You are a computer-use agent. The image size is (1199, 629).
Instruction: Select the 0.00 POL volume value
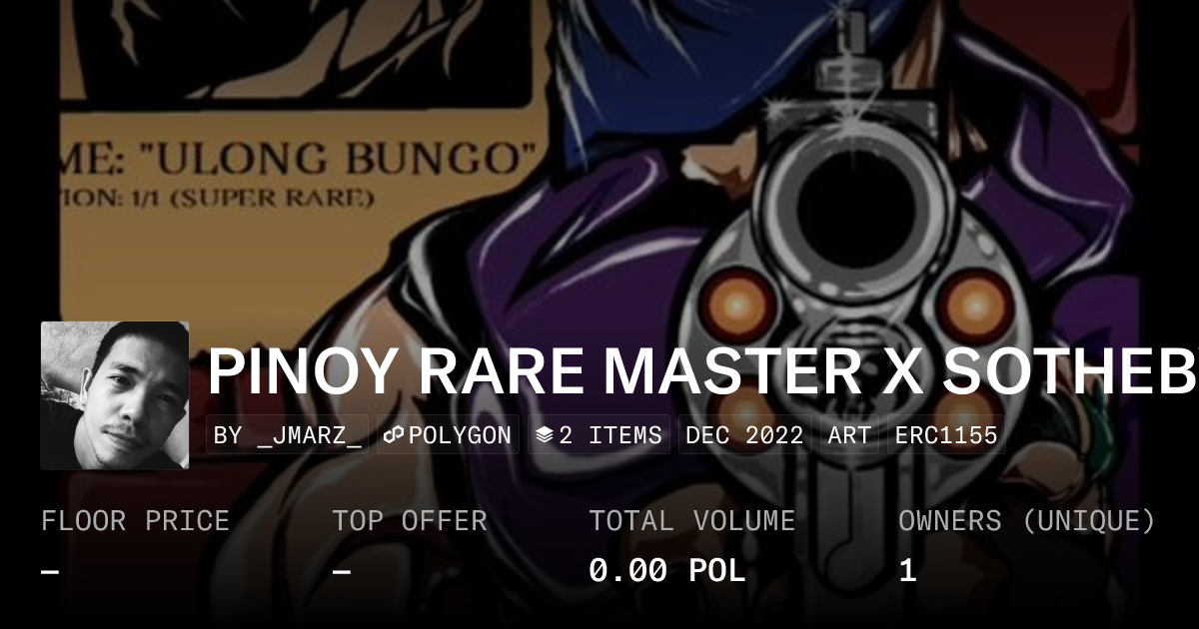[x=667, y=571]
